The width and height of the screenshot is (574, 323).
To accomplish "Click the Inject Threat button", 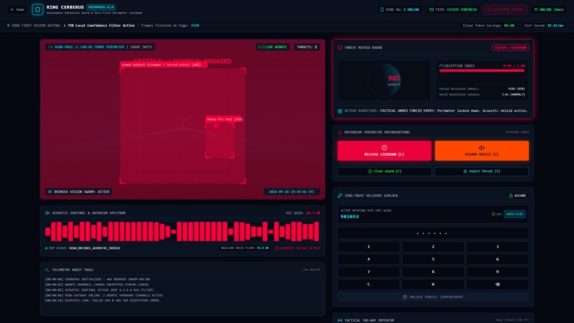I will [x=481, y=171].
